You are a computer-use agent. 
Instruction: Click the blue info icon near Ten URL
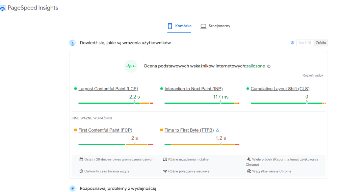click(292, 43)
